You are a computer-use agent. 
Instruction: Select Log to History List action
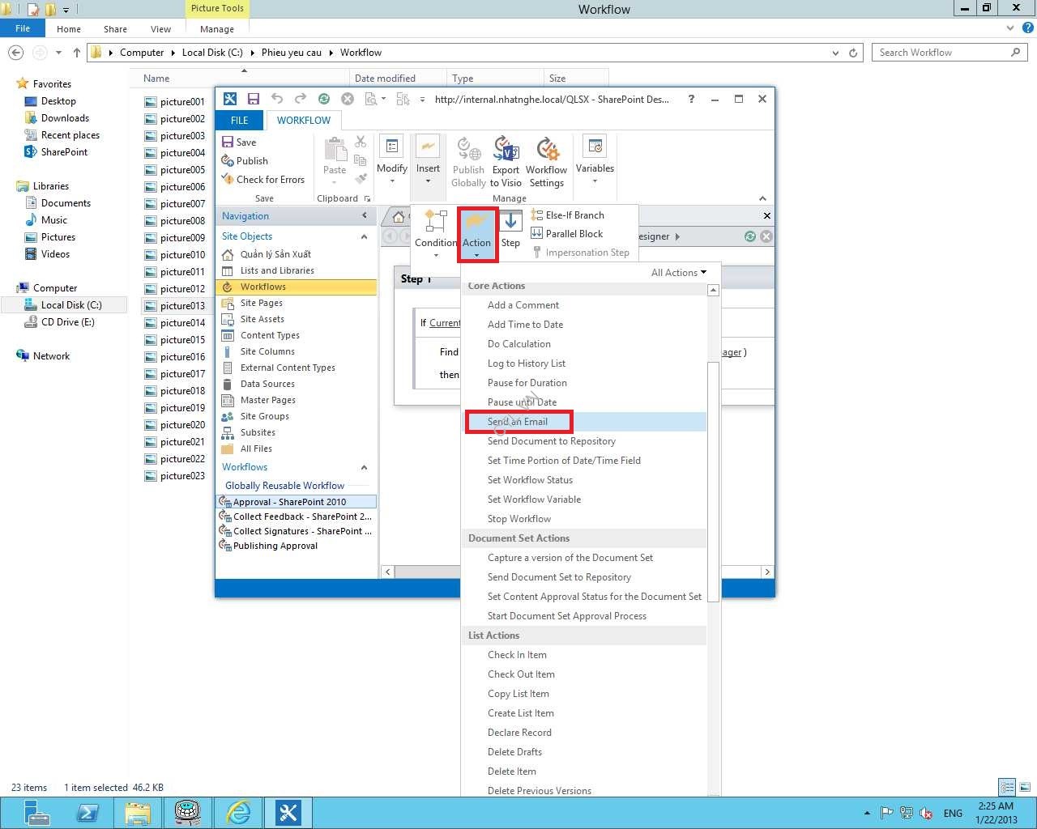[x=526, y=363]
